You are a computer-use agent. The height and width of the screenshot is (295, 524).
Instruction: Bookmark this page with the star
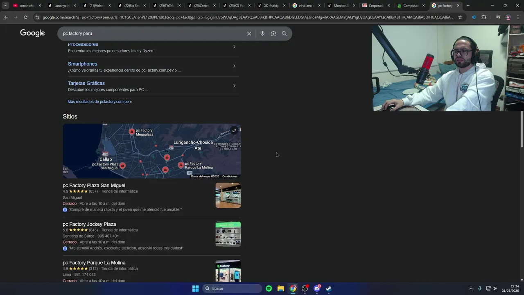pyautogui.click(x=460, y=17)
